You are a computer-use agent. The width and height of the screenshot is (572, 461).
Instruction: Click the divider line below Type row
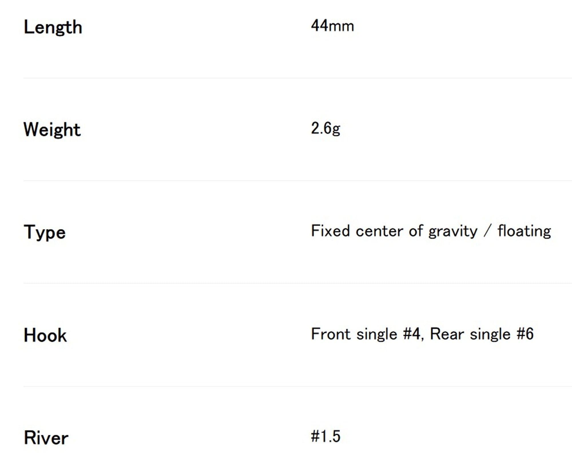tap(298, 283)
